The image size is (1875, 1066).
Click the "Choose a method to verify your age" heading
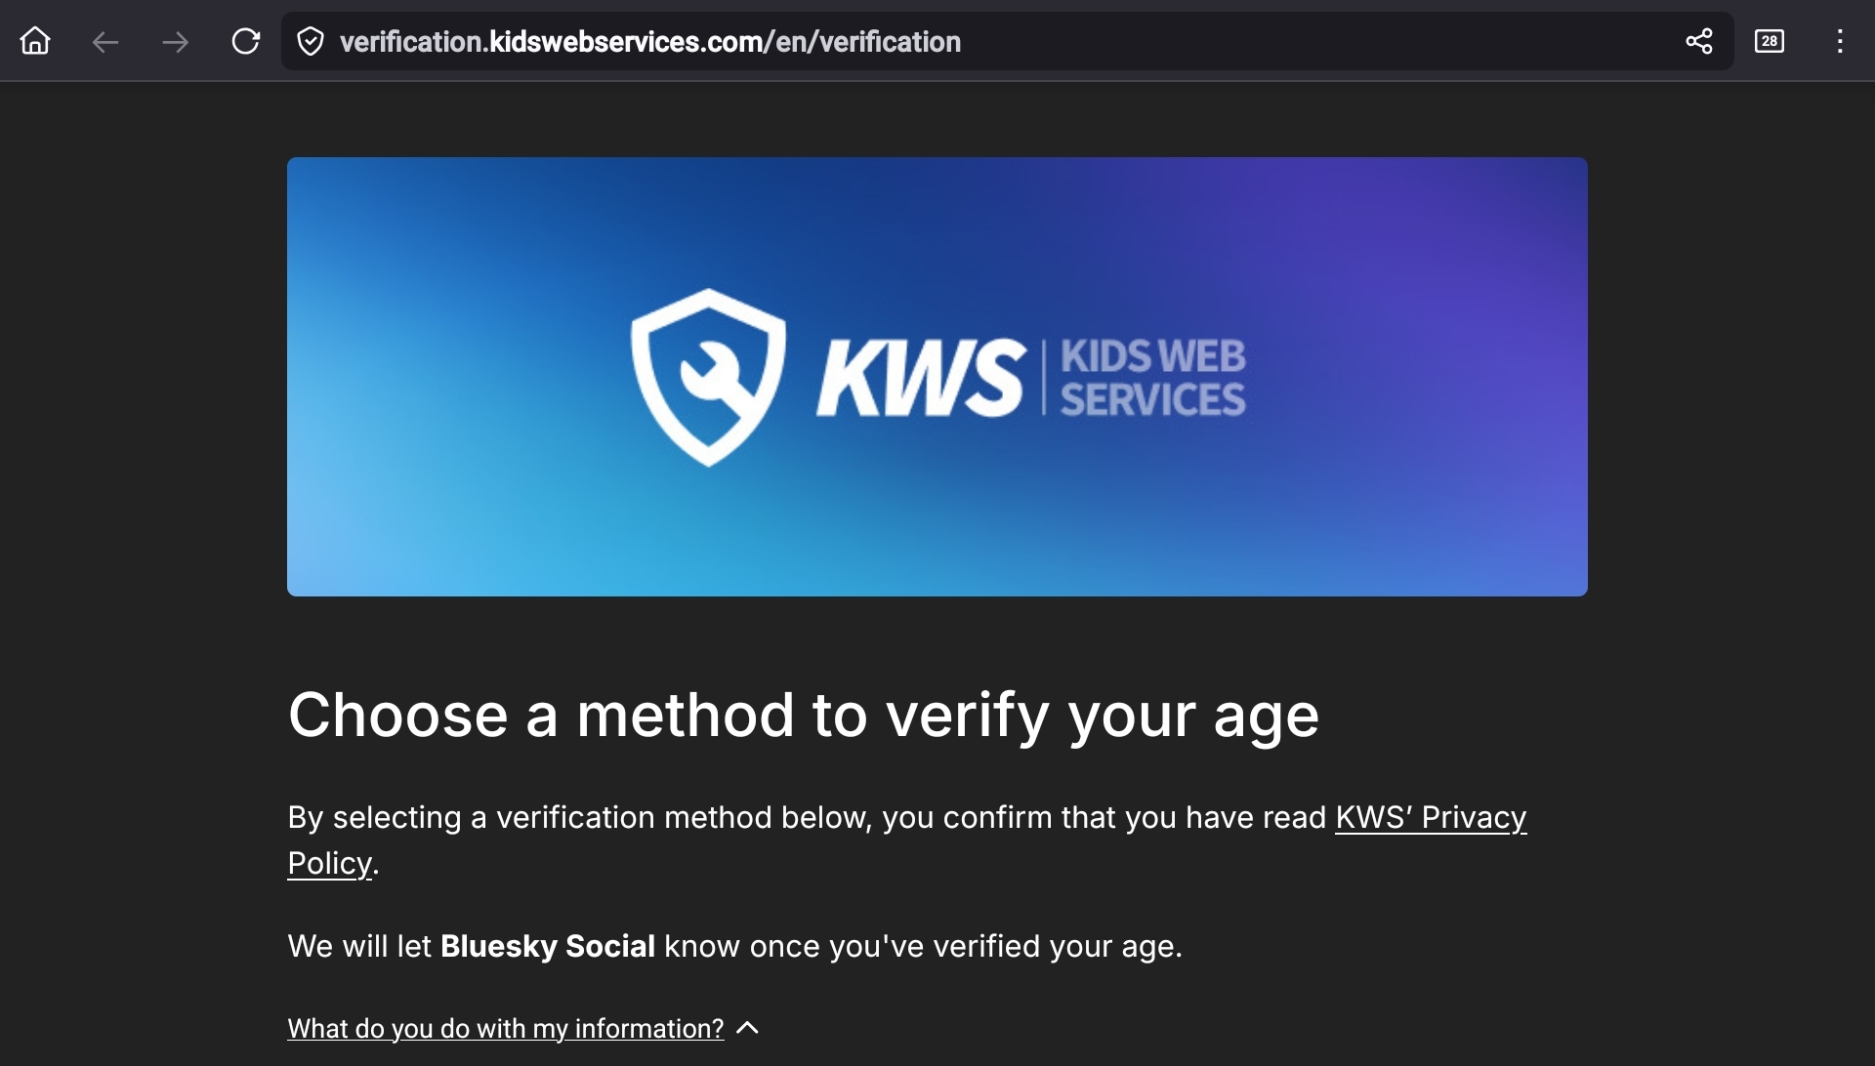click(x=803, y=715)
